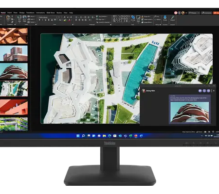219x194 pixels.
Task: Click the Arrange icon
Action: pyautogui.click(x=133, y=18)
